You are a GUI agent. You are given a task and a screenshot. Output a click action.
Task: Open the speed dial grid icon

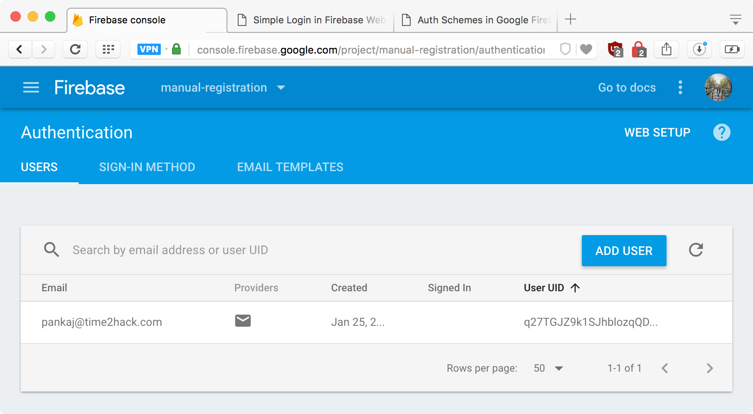pyautogui.click(x=108, y=49)
